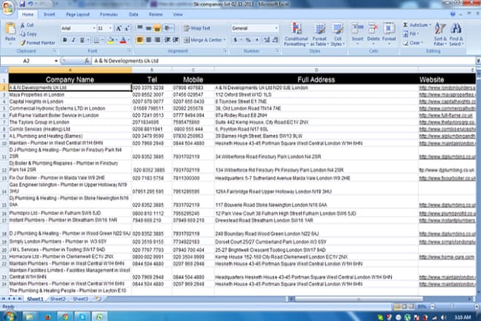Click the Save icon in quick access toolbar

tap(22, 4)
